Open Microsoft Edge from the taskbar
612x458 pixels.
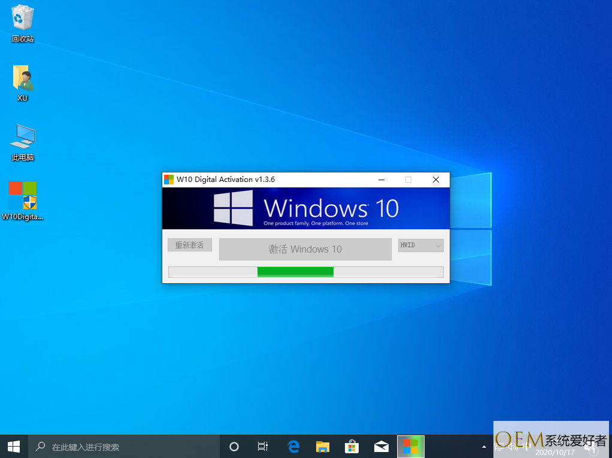coord(293,447)
